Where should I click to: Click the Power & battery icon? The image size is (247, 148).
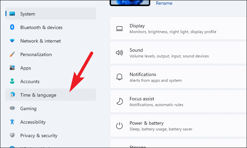[119, 126]
